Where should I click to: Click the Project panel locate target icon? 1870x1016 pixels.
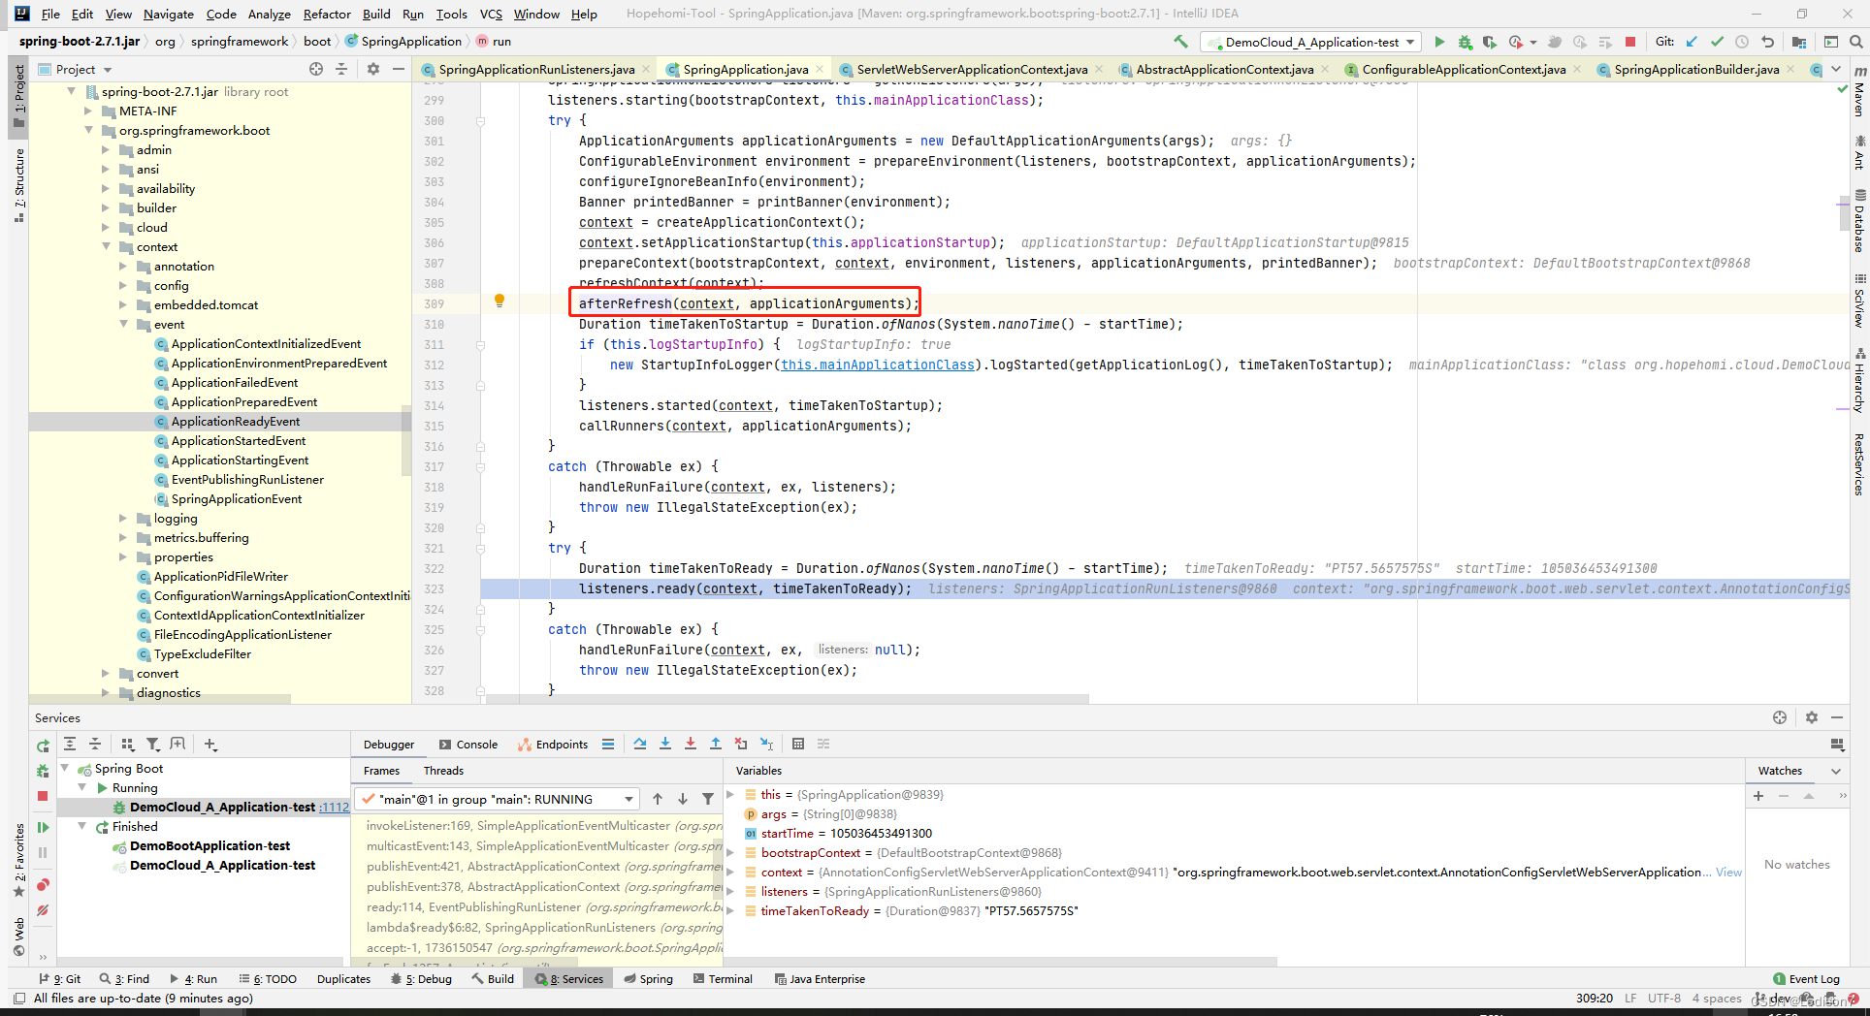(x=316, y=69)
